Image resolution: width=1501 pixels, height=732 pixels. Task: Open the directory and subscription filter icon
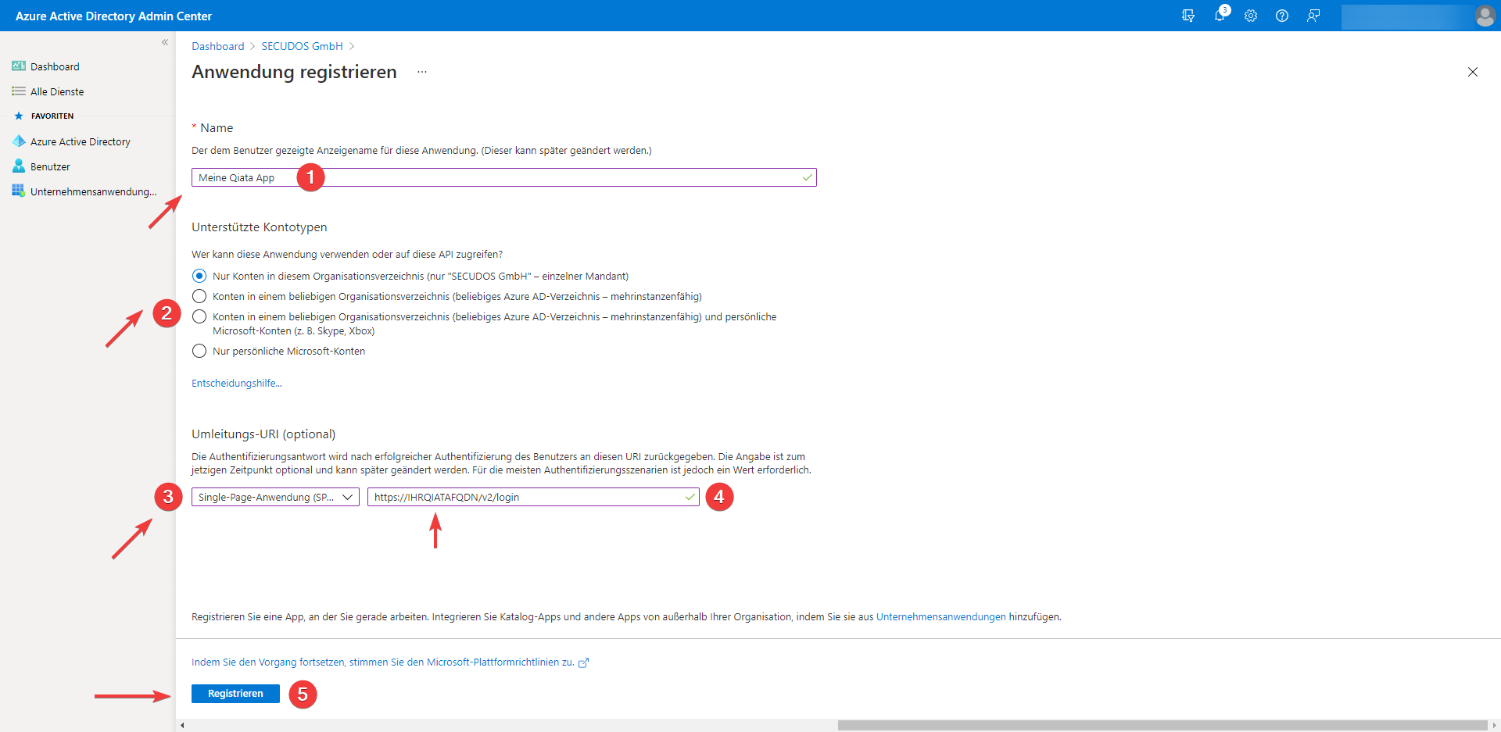(1188, 16)
